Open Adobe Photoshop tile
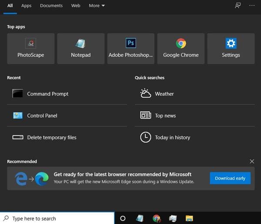261x224 pixels. [x=130, y=49]
